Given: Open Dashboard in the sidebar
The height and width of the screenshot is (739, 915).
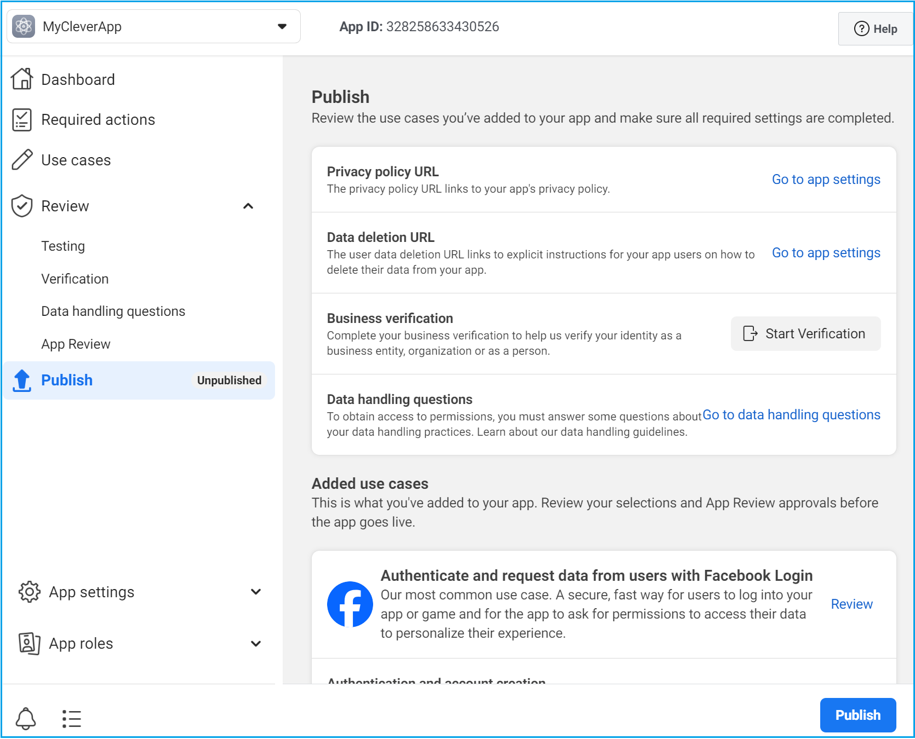Looking at the screenshot, I should coord(78,80).
